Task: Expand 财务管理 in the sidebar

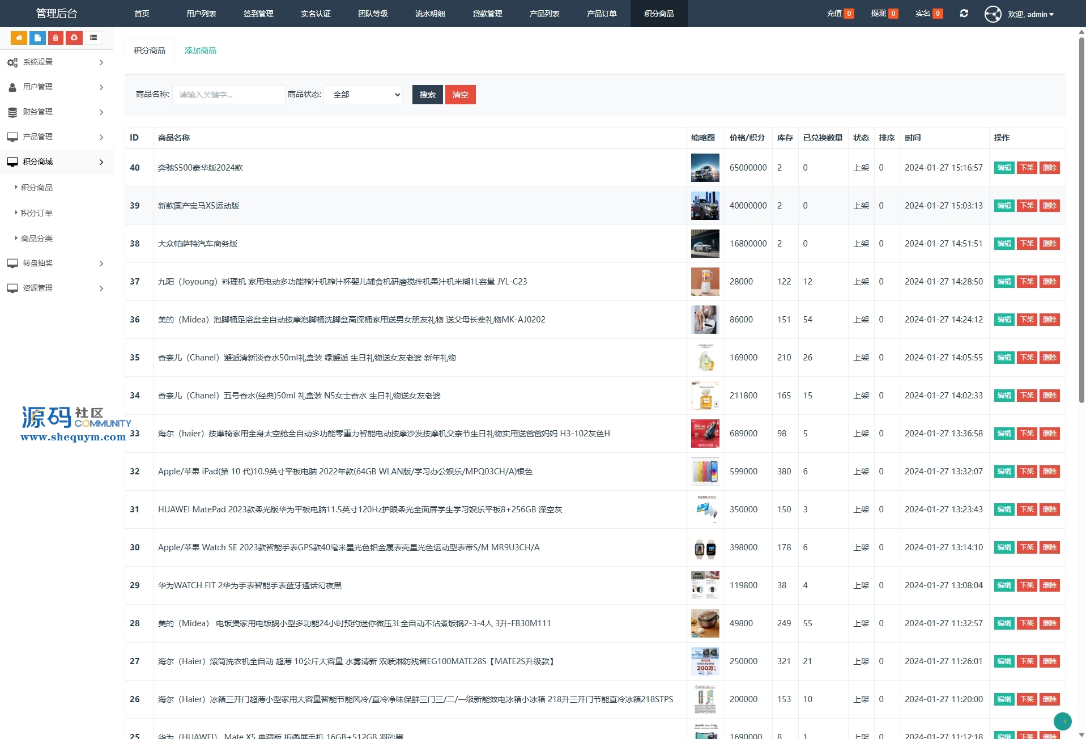Action: click(x=56, y=112)
